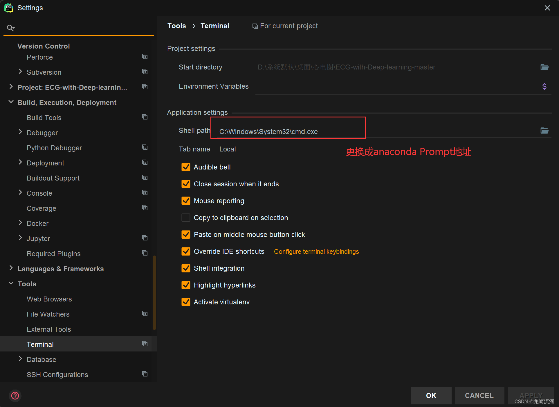
Task: Click the help question mark icon
Action: pos(15,395)
